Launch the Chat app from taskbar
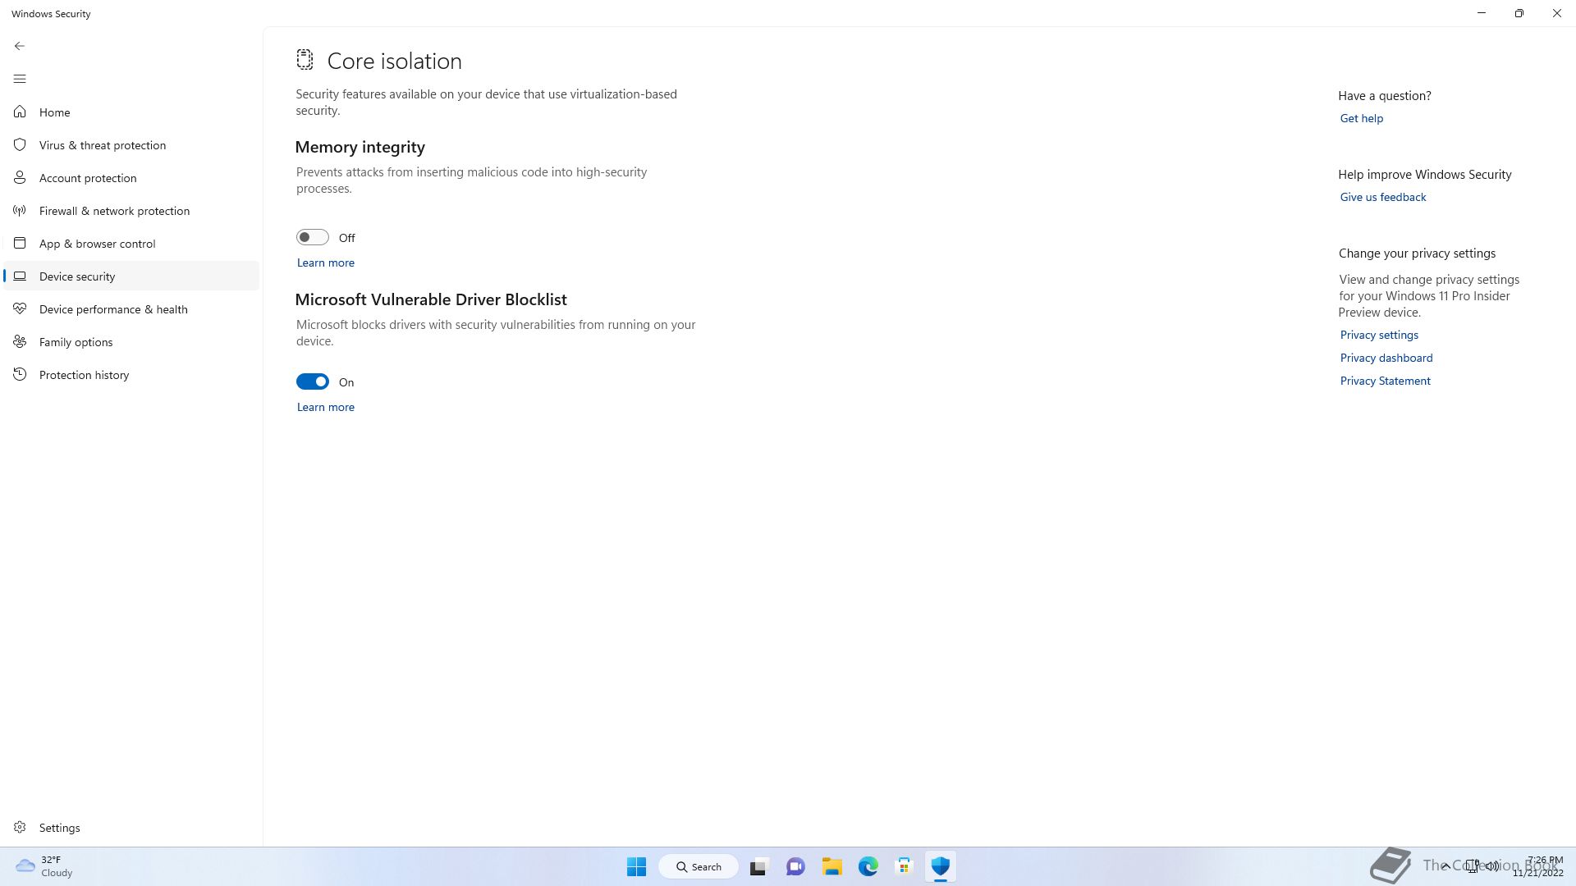 [x=795, y=866]
